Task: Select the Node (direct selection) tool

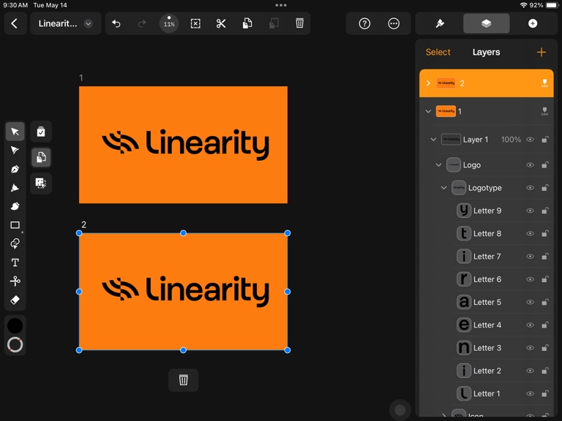Action: [15, 150]
